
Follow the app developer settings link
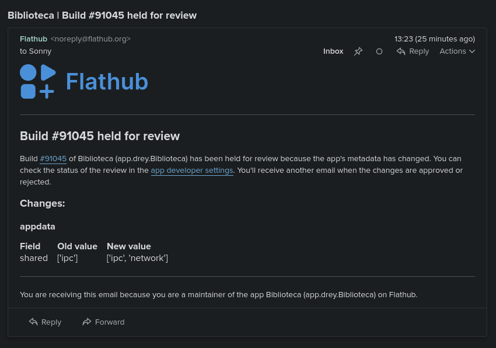192,170
